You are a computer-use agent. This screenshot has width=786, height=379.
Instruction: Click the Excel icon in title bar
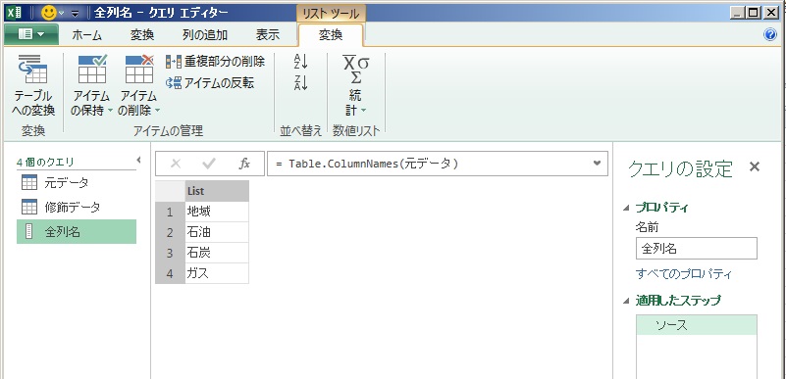coord(15,13)
